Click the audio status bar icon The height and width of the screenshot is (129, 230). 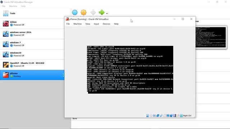[x=154, y=116]
